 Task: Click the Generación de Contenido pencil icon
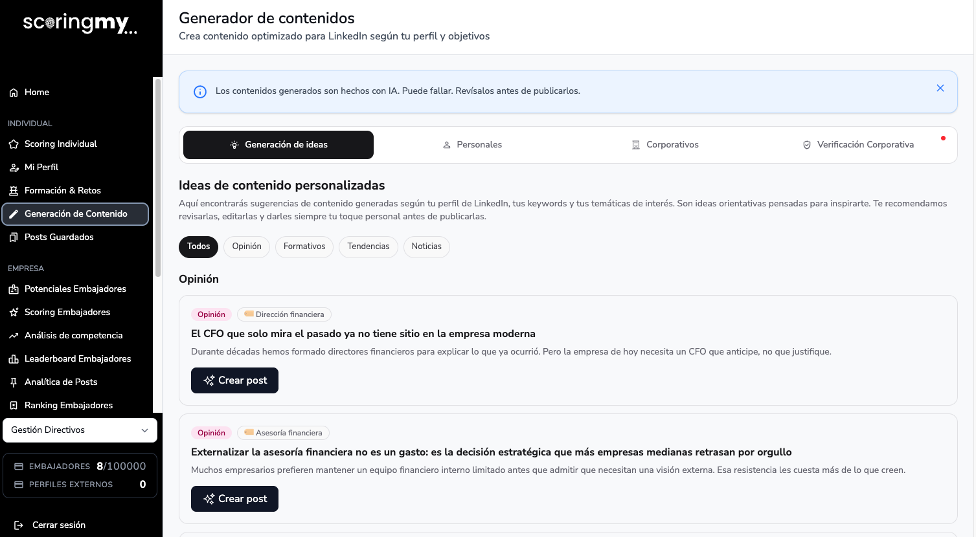14,214
